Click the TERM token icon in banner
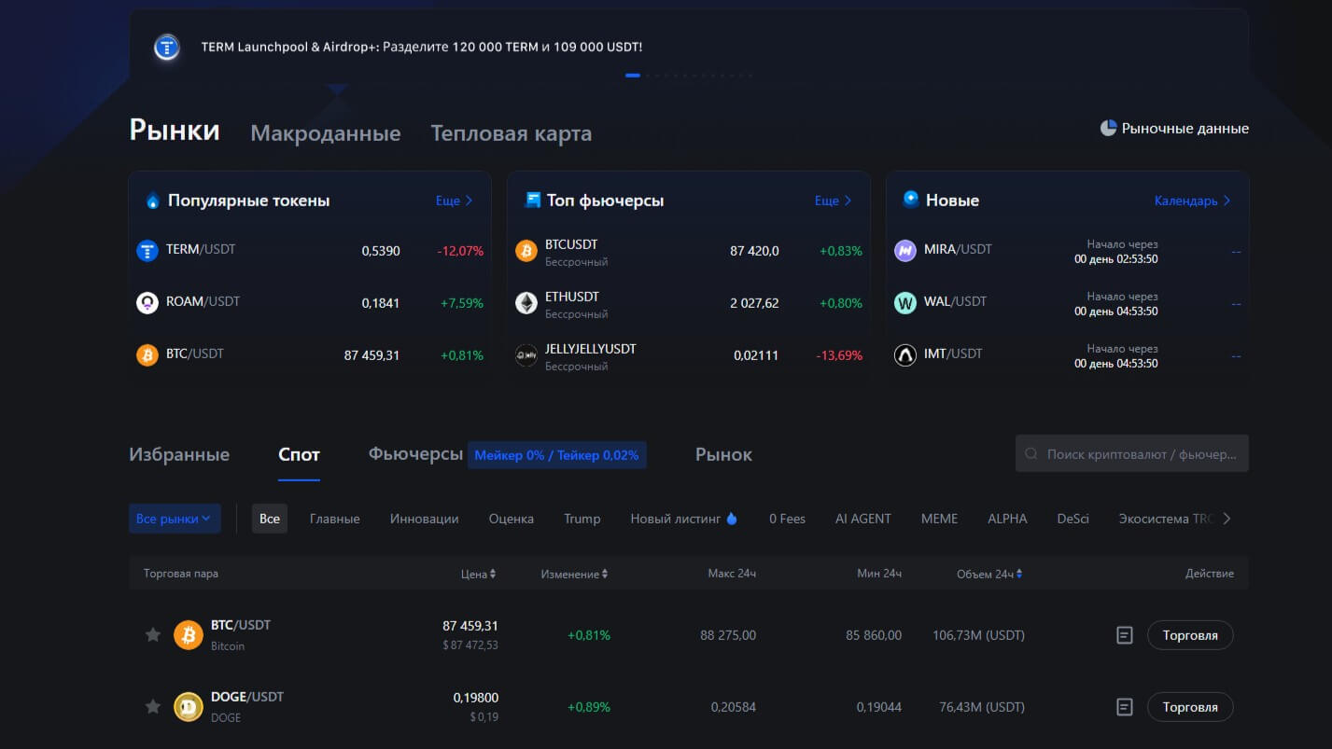 click(x=167, y=47)
